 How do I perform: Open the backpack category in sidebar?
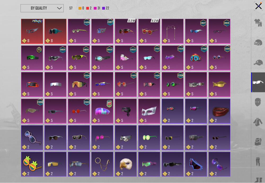pyautogui.click(x=258, y=141)
